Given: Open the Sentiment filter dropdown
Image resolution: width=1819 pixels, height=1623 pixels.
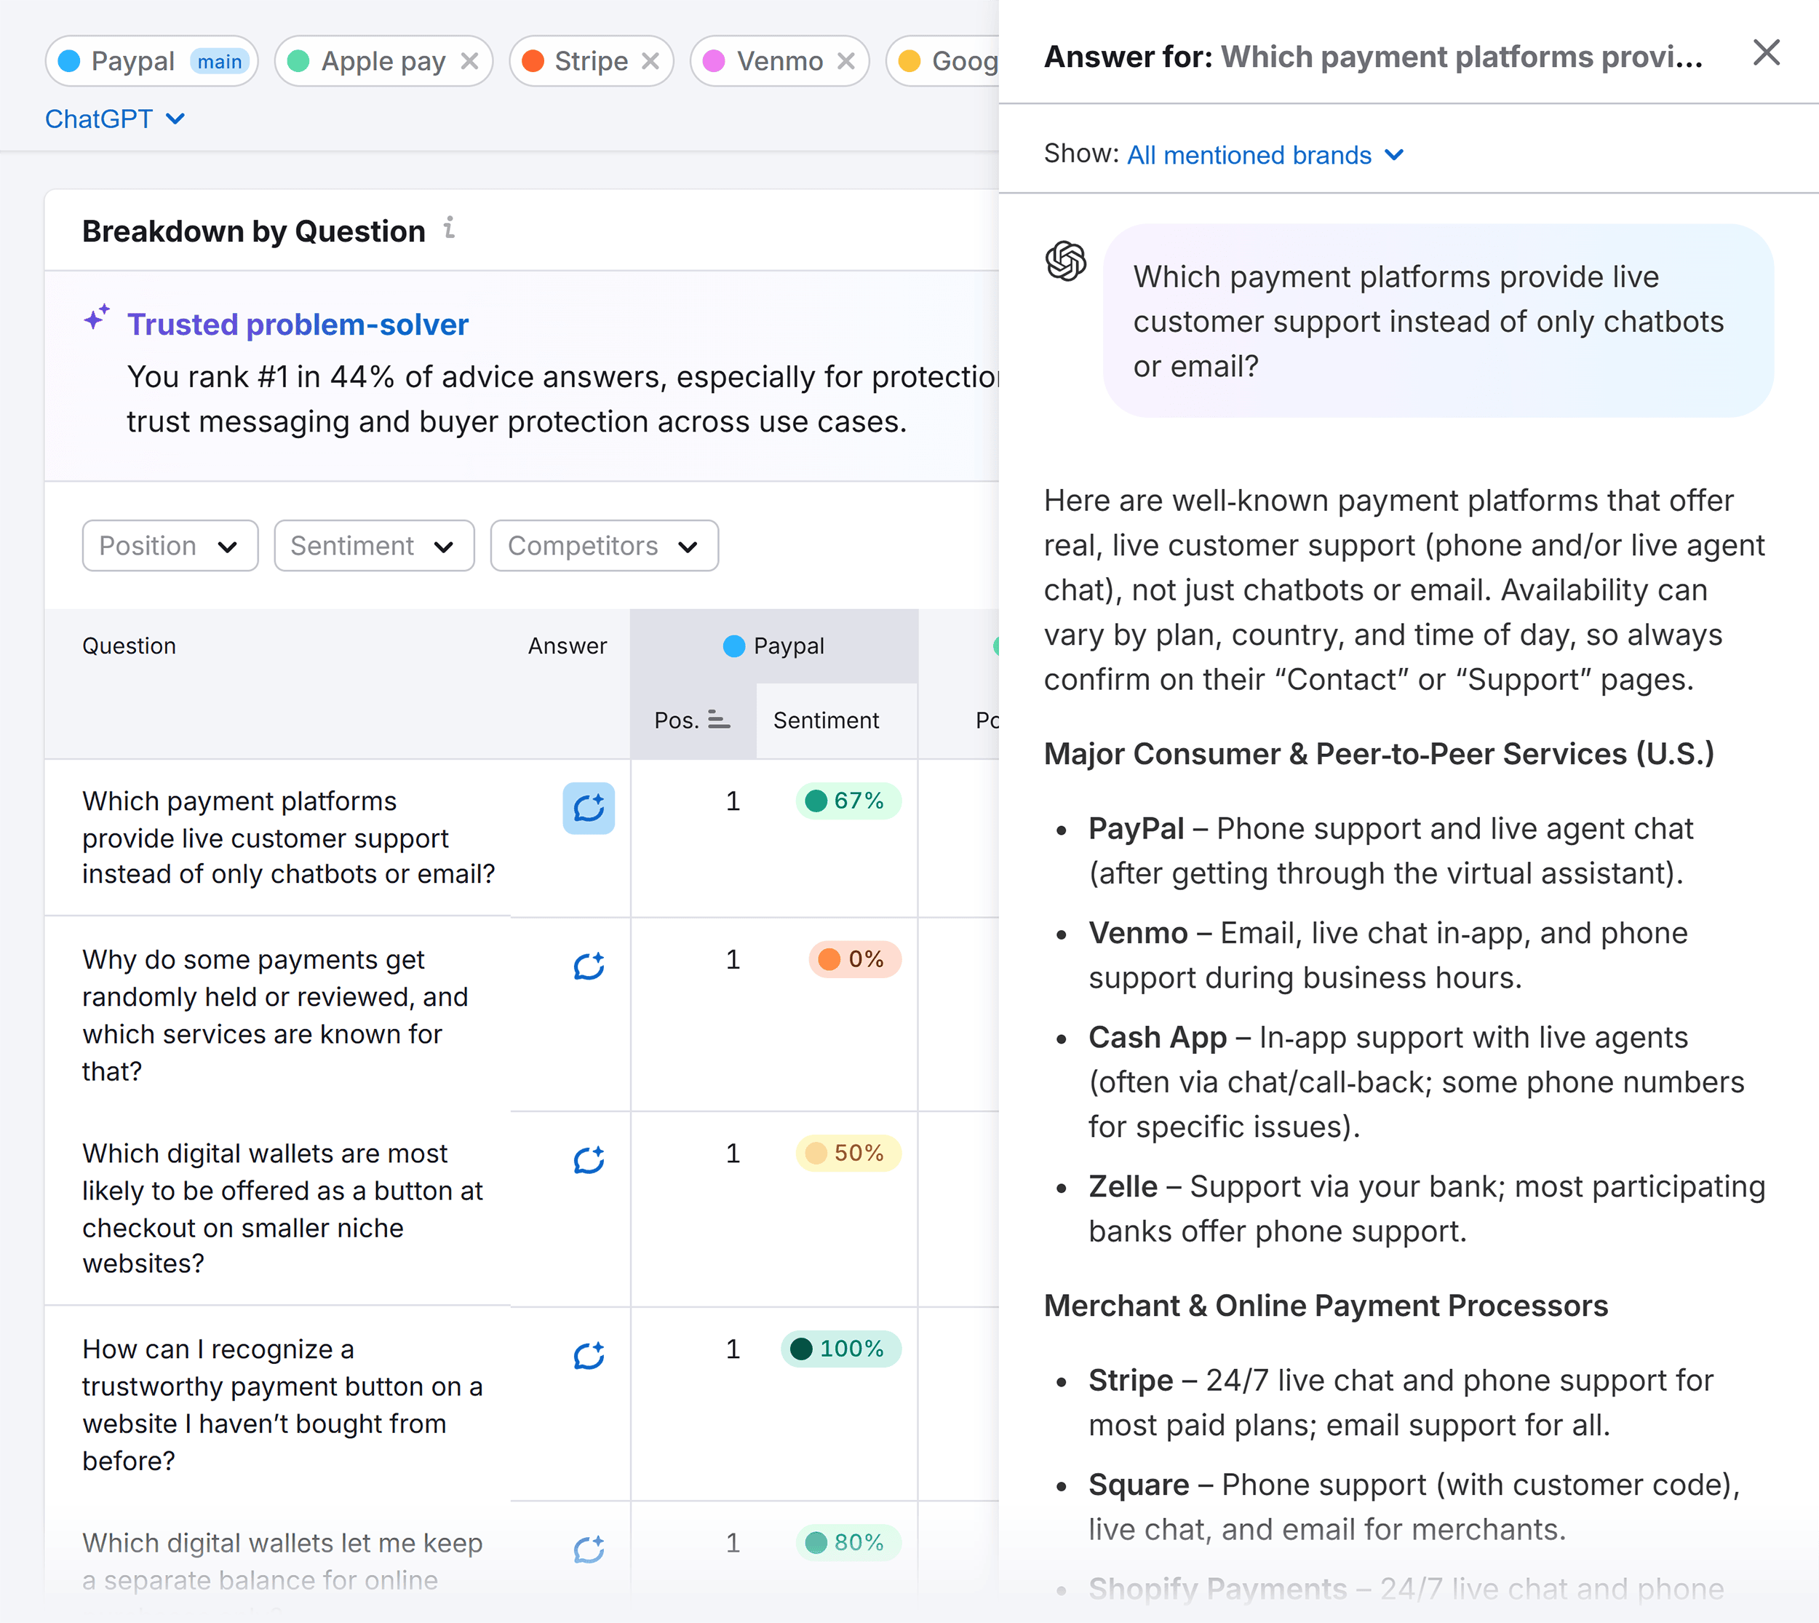Looking at the screenshot, I should pos(373,545).
